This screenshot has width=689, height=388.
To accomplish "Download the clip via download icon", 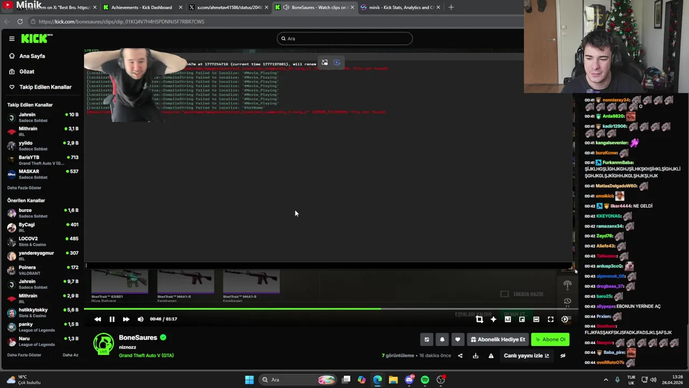I will [475, 356].
